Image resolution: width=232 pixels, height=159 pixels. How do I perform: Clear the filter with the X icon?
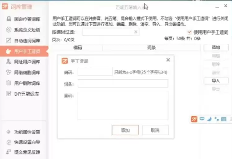tap(136, 32)
